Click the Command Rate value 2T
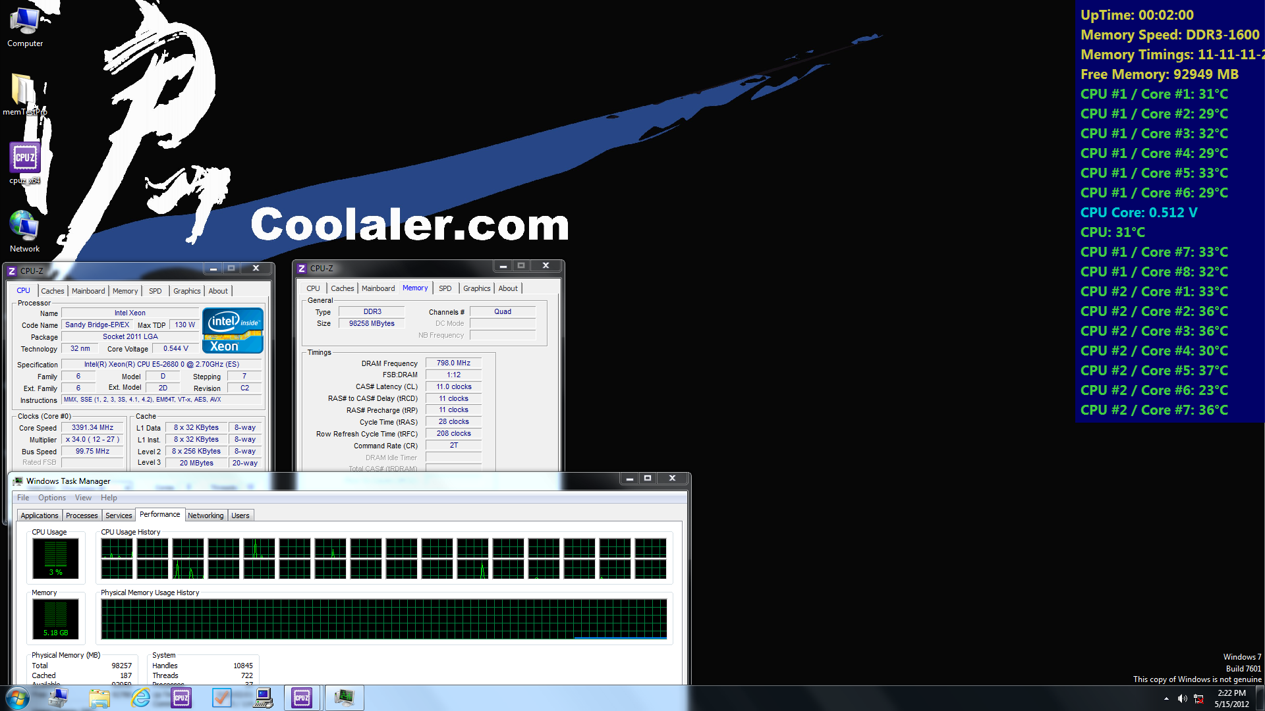Image resolution: width=1265 pixels, height=711 pixels. (453, 446)
